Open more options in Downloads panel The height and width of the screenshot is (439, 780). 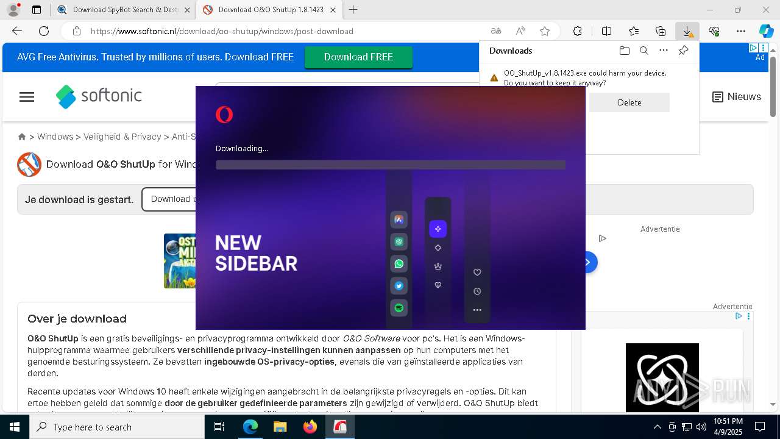pos(664,51)
